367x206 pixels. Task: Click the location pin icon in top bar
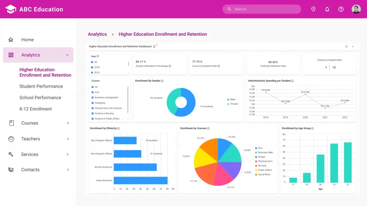pyautogui.click(x=313, y=9)
